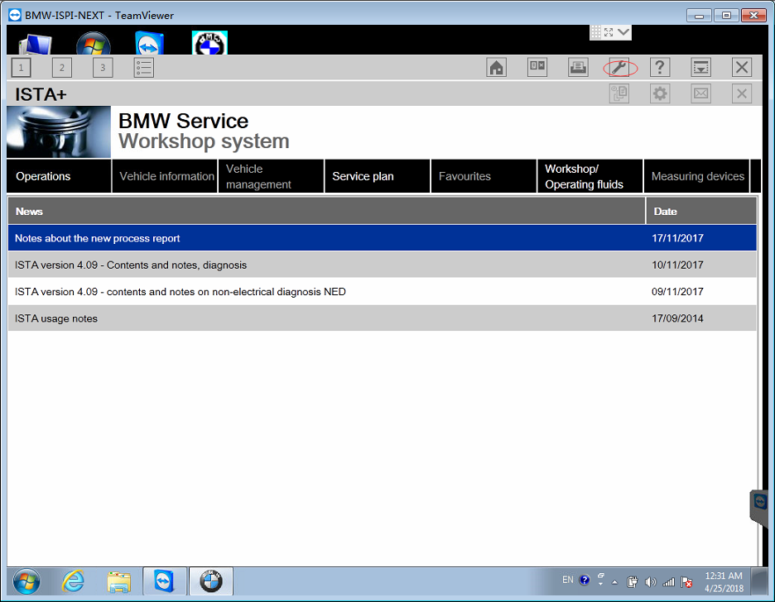Click the Show desktop button at taskbar end
This screenshot has height=602, width=775.
(758, 581)
